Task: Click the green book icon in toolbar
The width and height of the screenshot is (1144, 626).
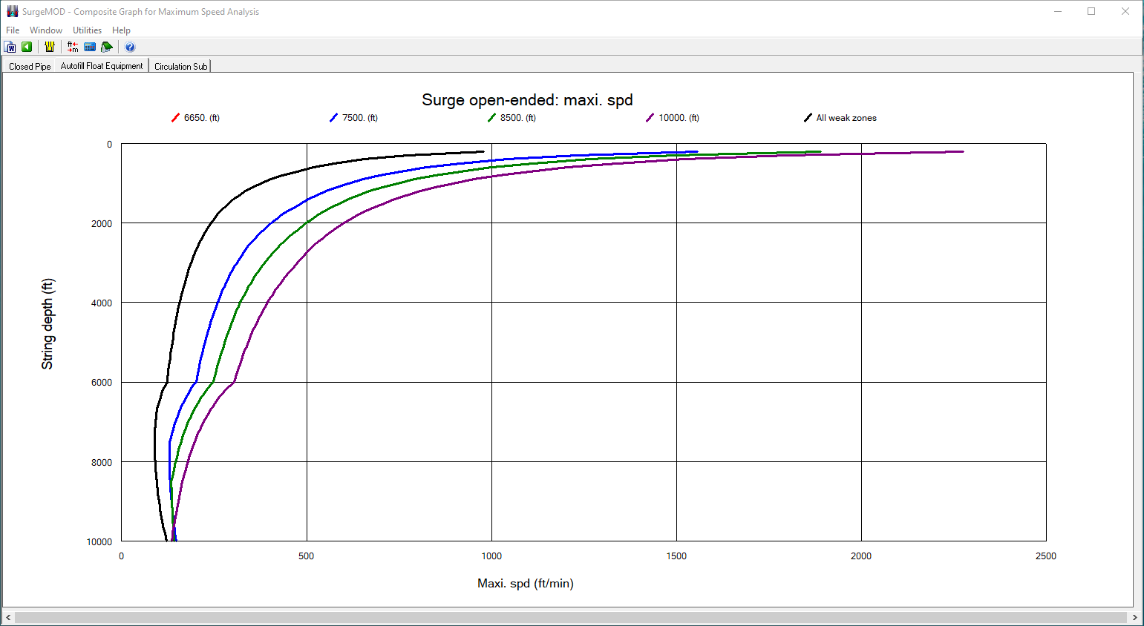Action: 107,47
